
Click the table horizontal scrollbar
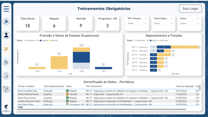[102, 109]
